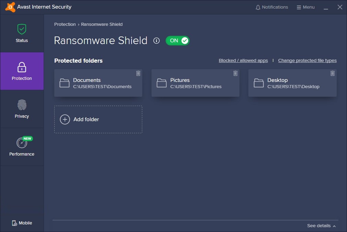
Task: Open the Mobile section label
Action: [x=25, y=223]
